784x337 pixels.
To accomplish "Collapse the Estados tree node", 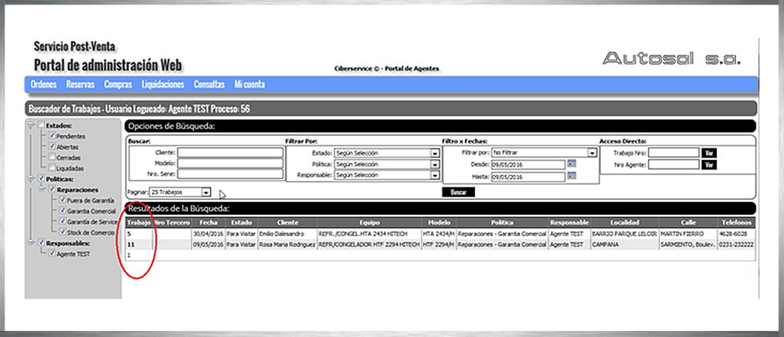I will pos(31,125).
